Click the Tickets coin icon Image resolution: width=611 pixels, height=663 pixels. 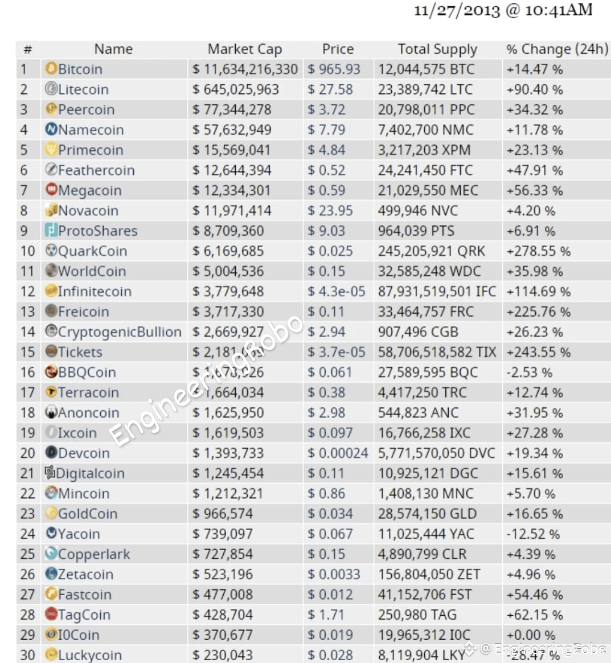pyautogui.click(x=51, y=351)
